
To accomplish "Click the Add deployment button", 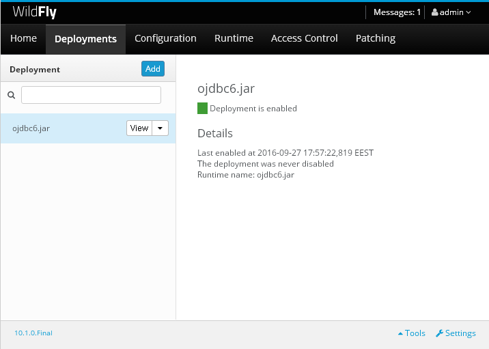I will pyautogui.click(x=153, y=68).
